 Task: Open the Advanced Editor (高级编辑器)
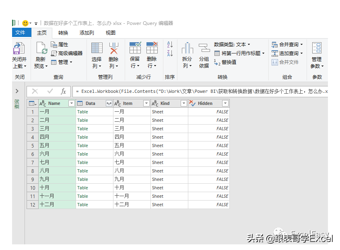(67, 53)
